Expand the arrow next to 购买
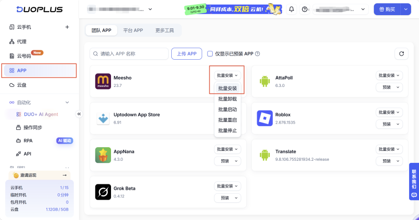 405,9
